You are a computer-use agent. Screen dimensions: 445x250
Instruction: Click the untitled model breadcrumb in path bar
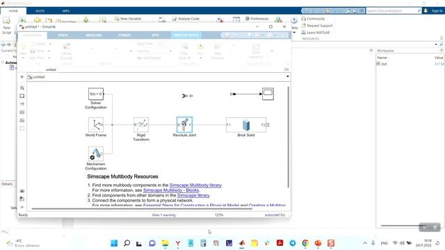click(39, 77)
